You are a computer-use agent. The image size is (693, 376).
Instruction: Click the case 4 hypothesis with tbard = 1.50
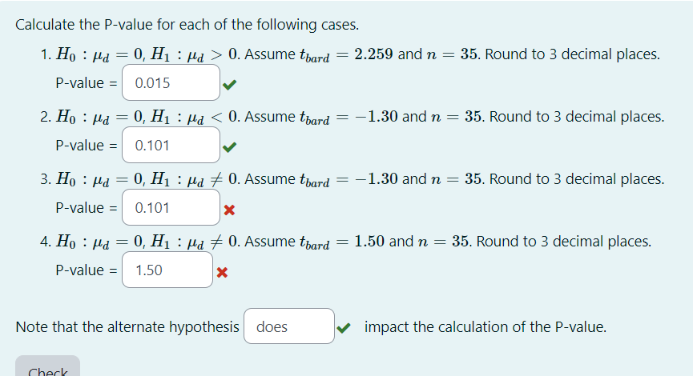(x=353, y=242)
